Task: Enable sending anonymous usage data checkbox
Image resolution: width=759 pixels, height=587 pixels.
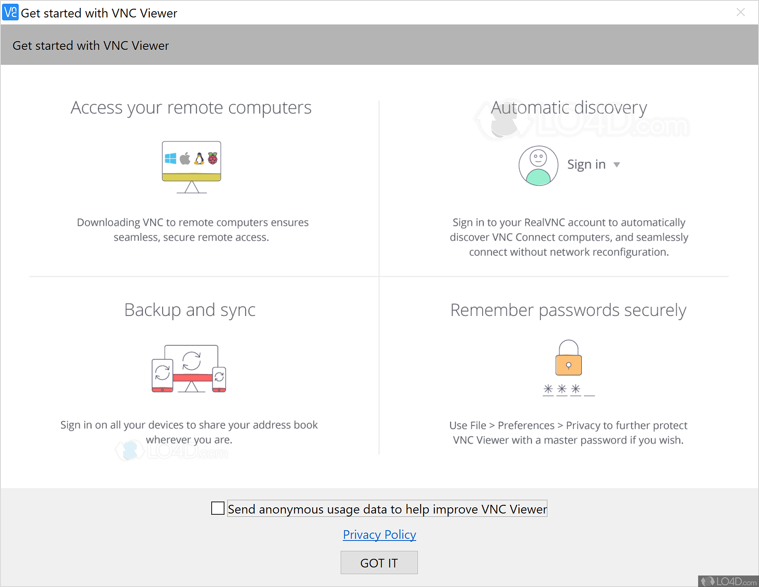Action: 218,508
